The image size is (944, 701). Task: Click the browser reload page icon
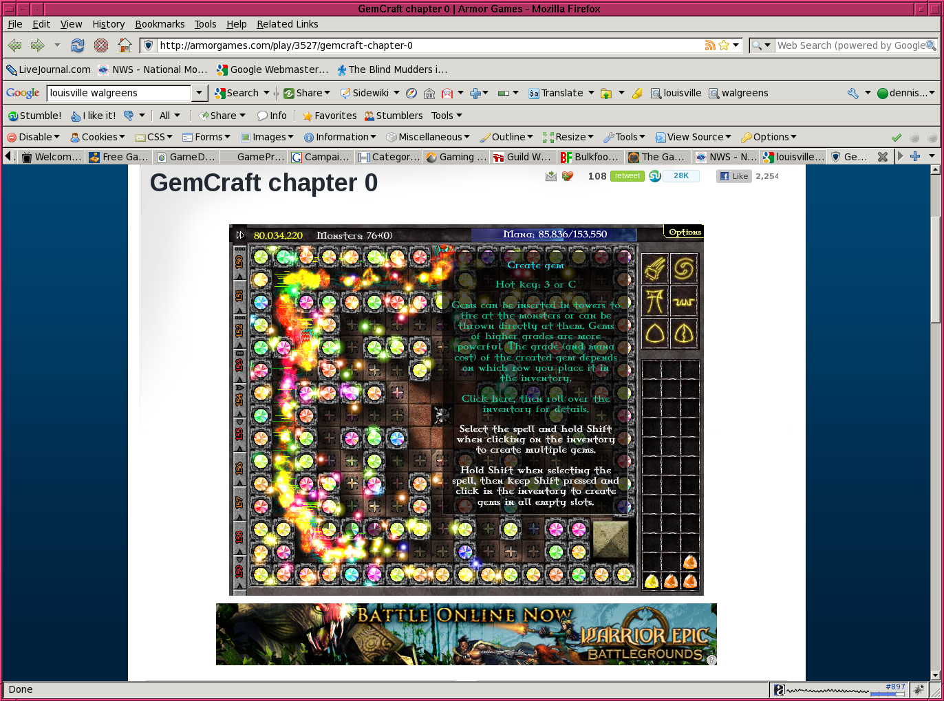78,45
